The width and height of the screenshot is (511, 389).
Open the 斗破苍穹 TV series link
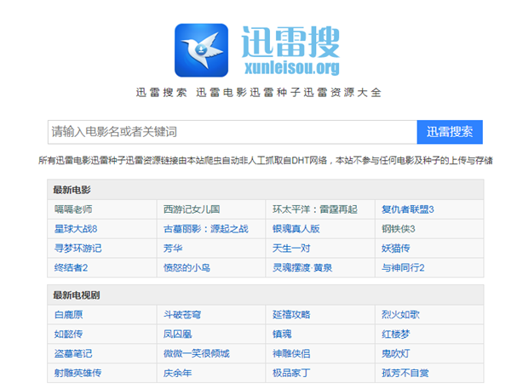tap(182, 315)
